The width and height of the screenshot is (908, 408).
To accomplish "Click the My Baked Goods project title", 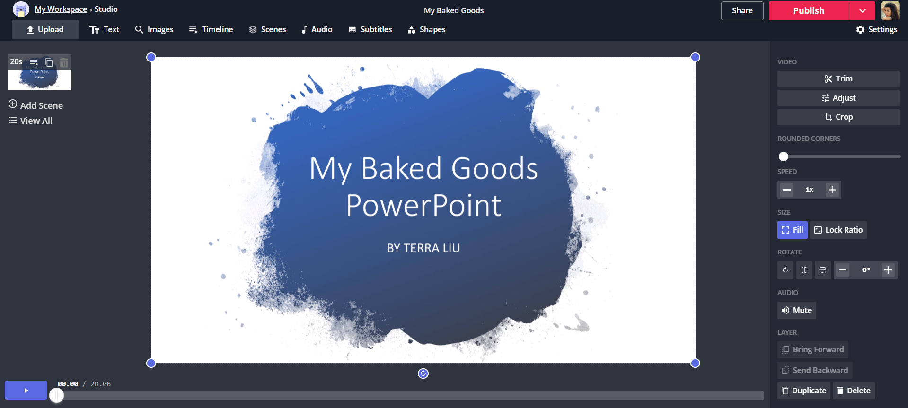I will click(454, 10).
